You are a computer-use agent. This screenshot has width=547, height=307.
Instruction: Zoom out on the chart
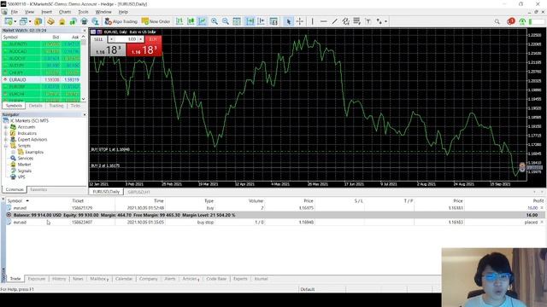coord(226,21)
